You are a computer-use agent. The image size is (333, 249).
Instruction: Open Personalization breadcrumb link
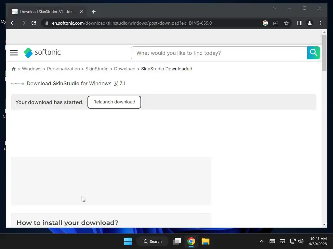pyautogui.click(x=63, y=69)
